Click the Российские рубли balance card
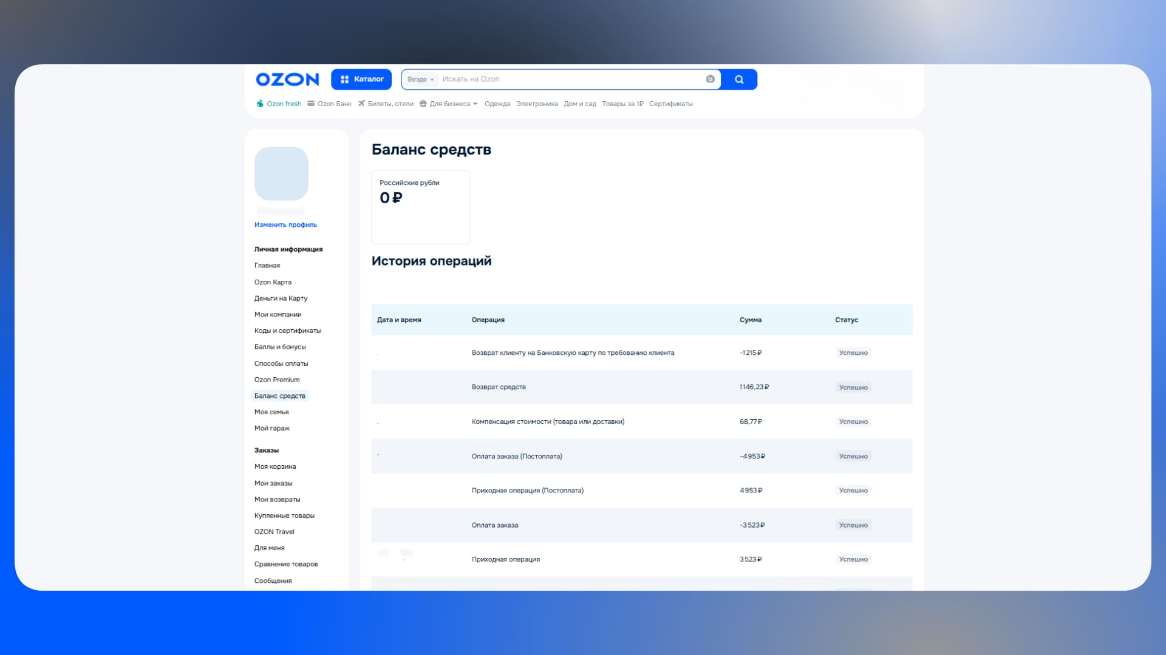Image resolution: width=1166 pixels, height=655 pixels. [421, 207]
